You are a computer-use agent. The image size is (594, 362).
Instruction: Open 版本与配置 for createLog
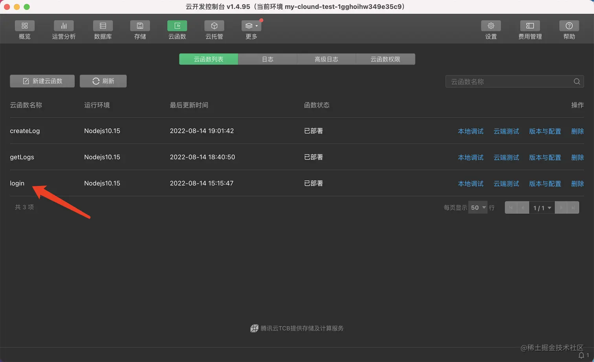point(545,131)
